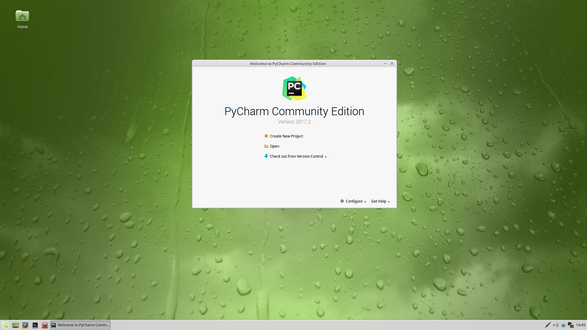Screen dimensions: 587x330
Task: Click Create New Project link
Action: point(283,136)
